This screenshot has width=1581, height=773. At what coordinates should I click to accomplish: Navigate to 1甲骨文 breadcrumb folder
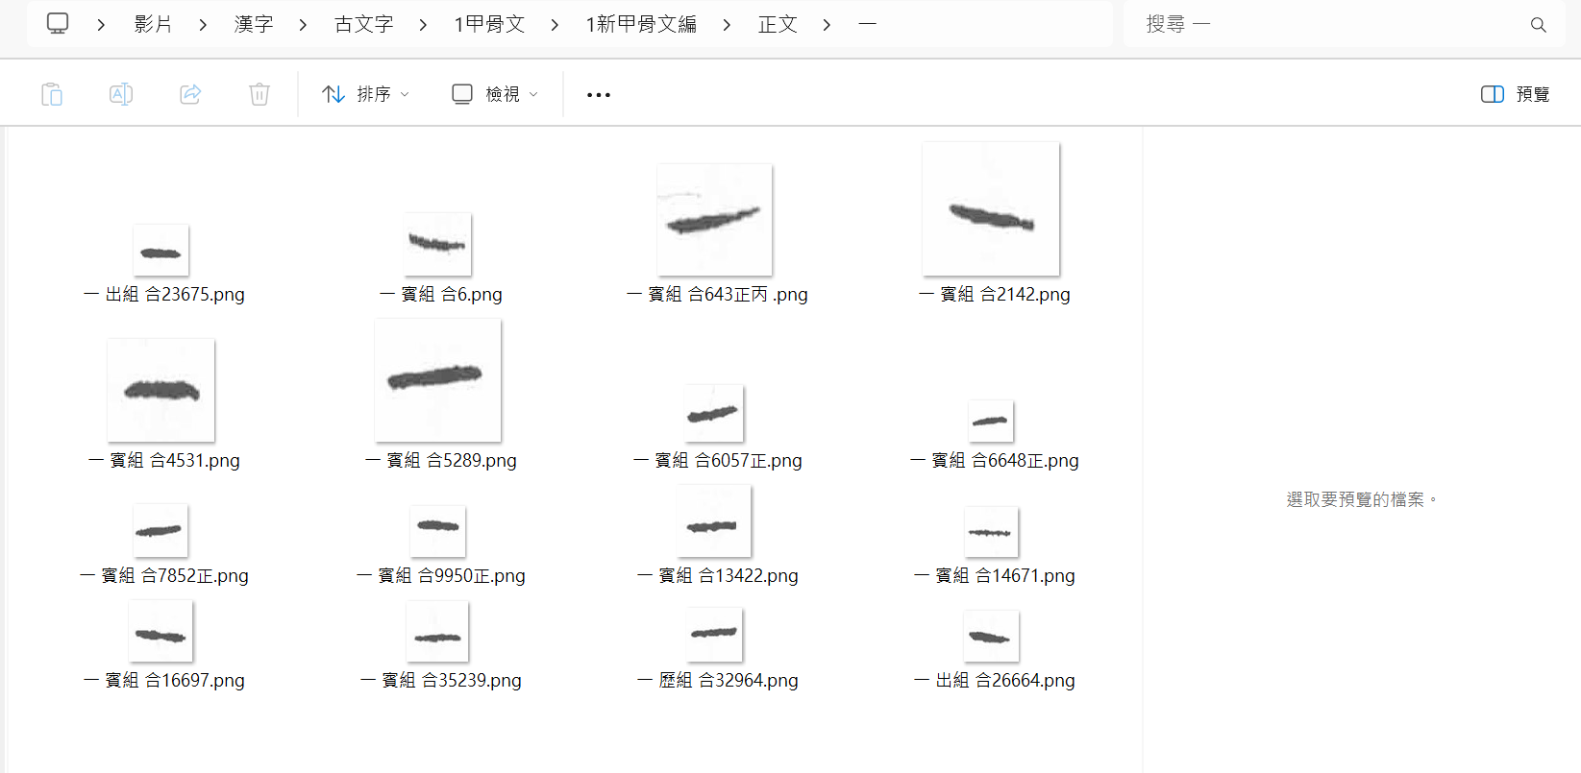[489, 24]
